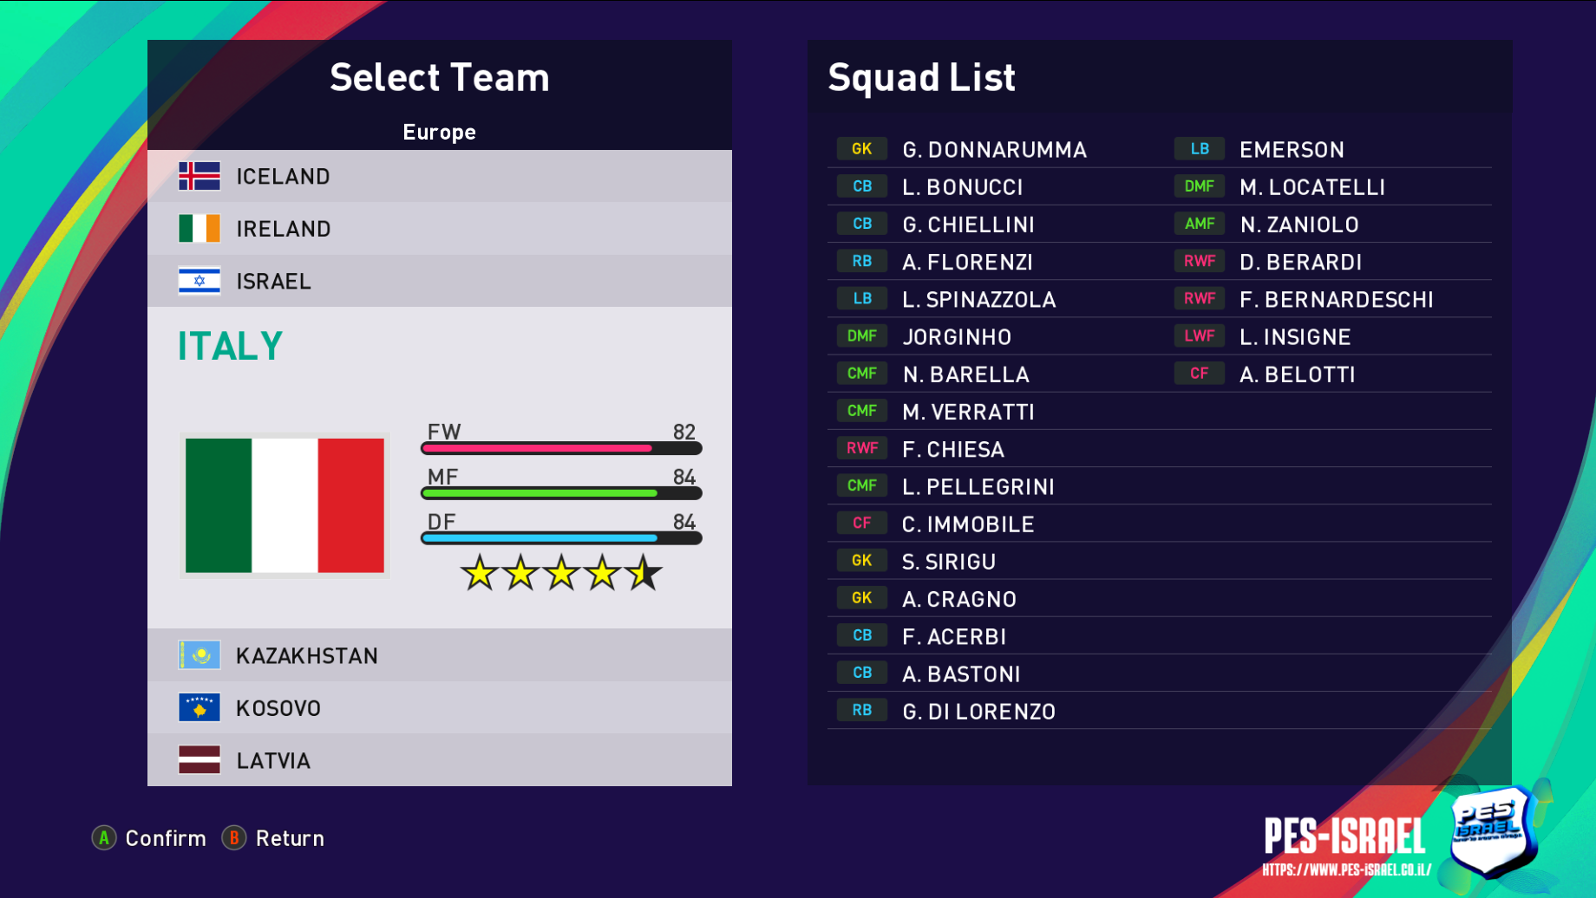The image size is (1596, 898).
Task: Click the Iceland flag icon
Action: click(199, 176)
